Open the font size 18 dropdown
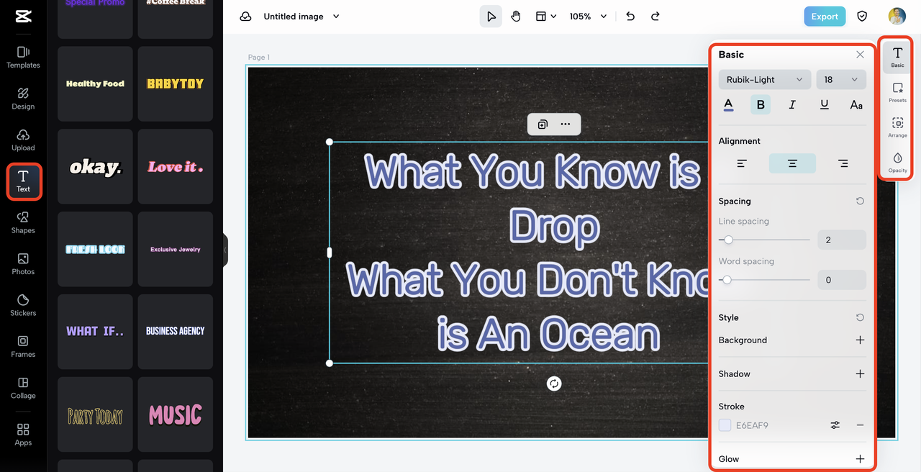The height and width of the screenshot is (472, 921). (840, 80)
